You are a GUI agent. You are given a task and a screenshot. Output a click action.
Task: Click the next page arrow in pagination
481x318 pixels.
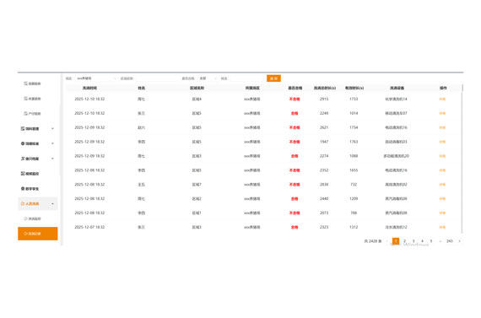459,241
